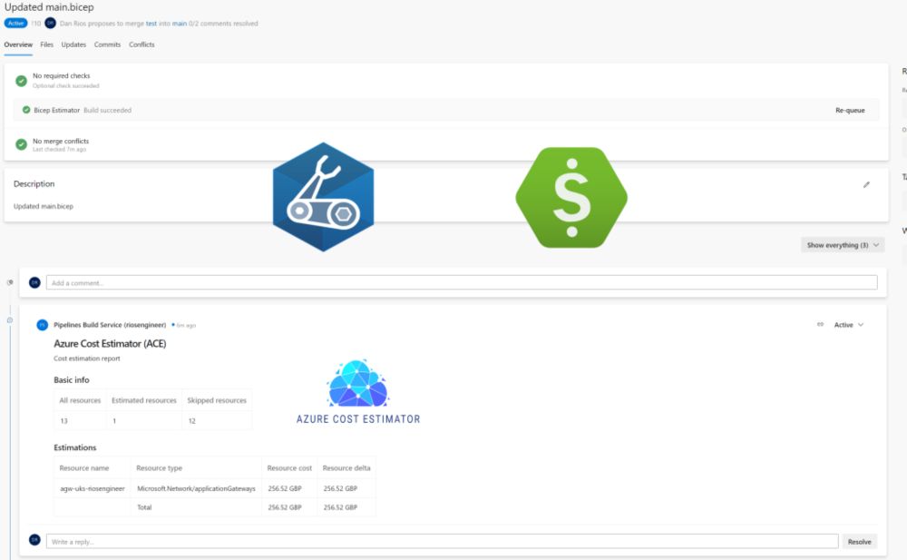Viewport: 907px width, 560px height.
Task: Go to the Commits tab
Action: 108,44
